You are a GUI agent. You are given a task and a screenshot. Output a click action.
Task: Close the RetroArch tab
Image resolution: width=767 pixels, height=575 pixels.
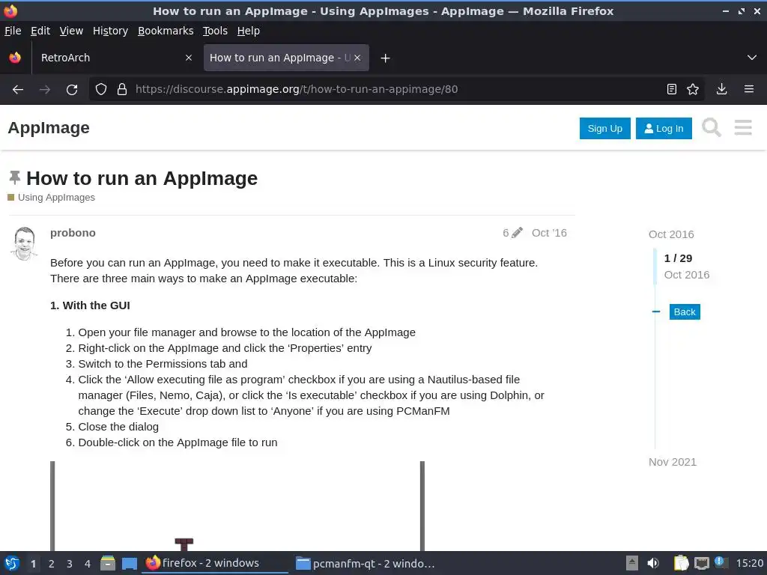[189, 58]
